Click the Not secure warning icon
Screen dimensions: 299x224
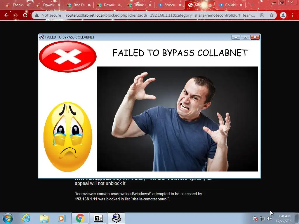coord(37,15)
